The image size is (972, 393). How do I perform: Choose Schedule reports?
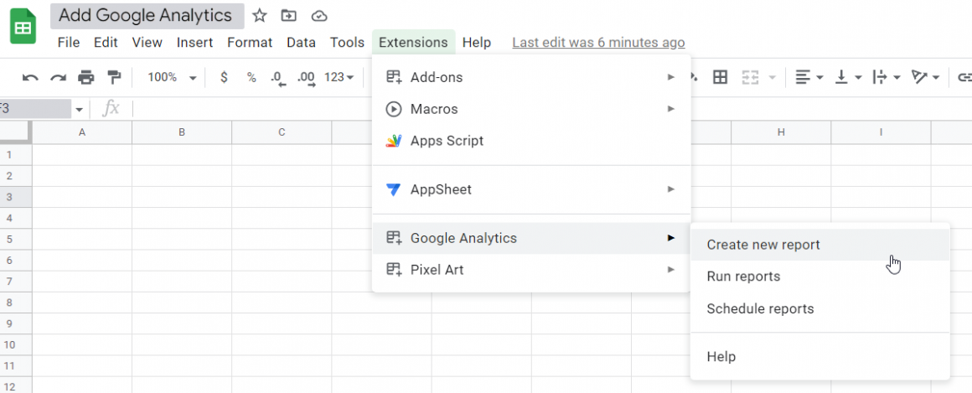point(819,308)
